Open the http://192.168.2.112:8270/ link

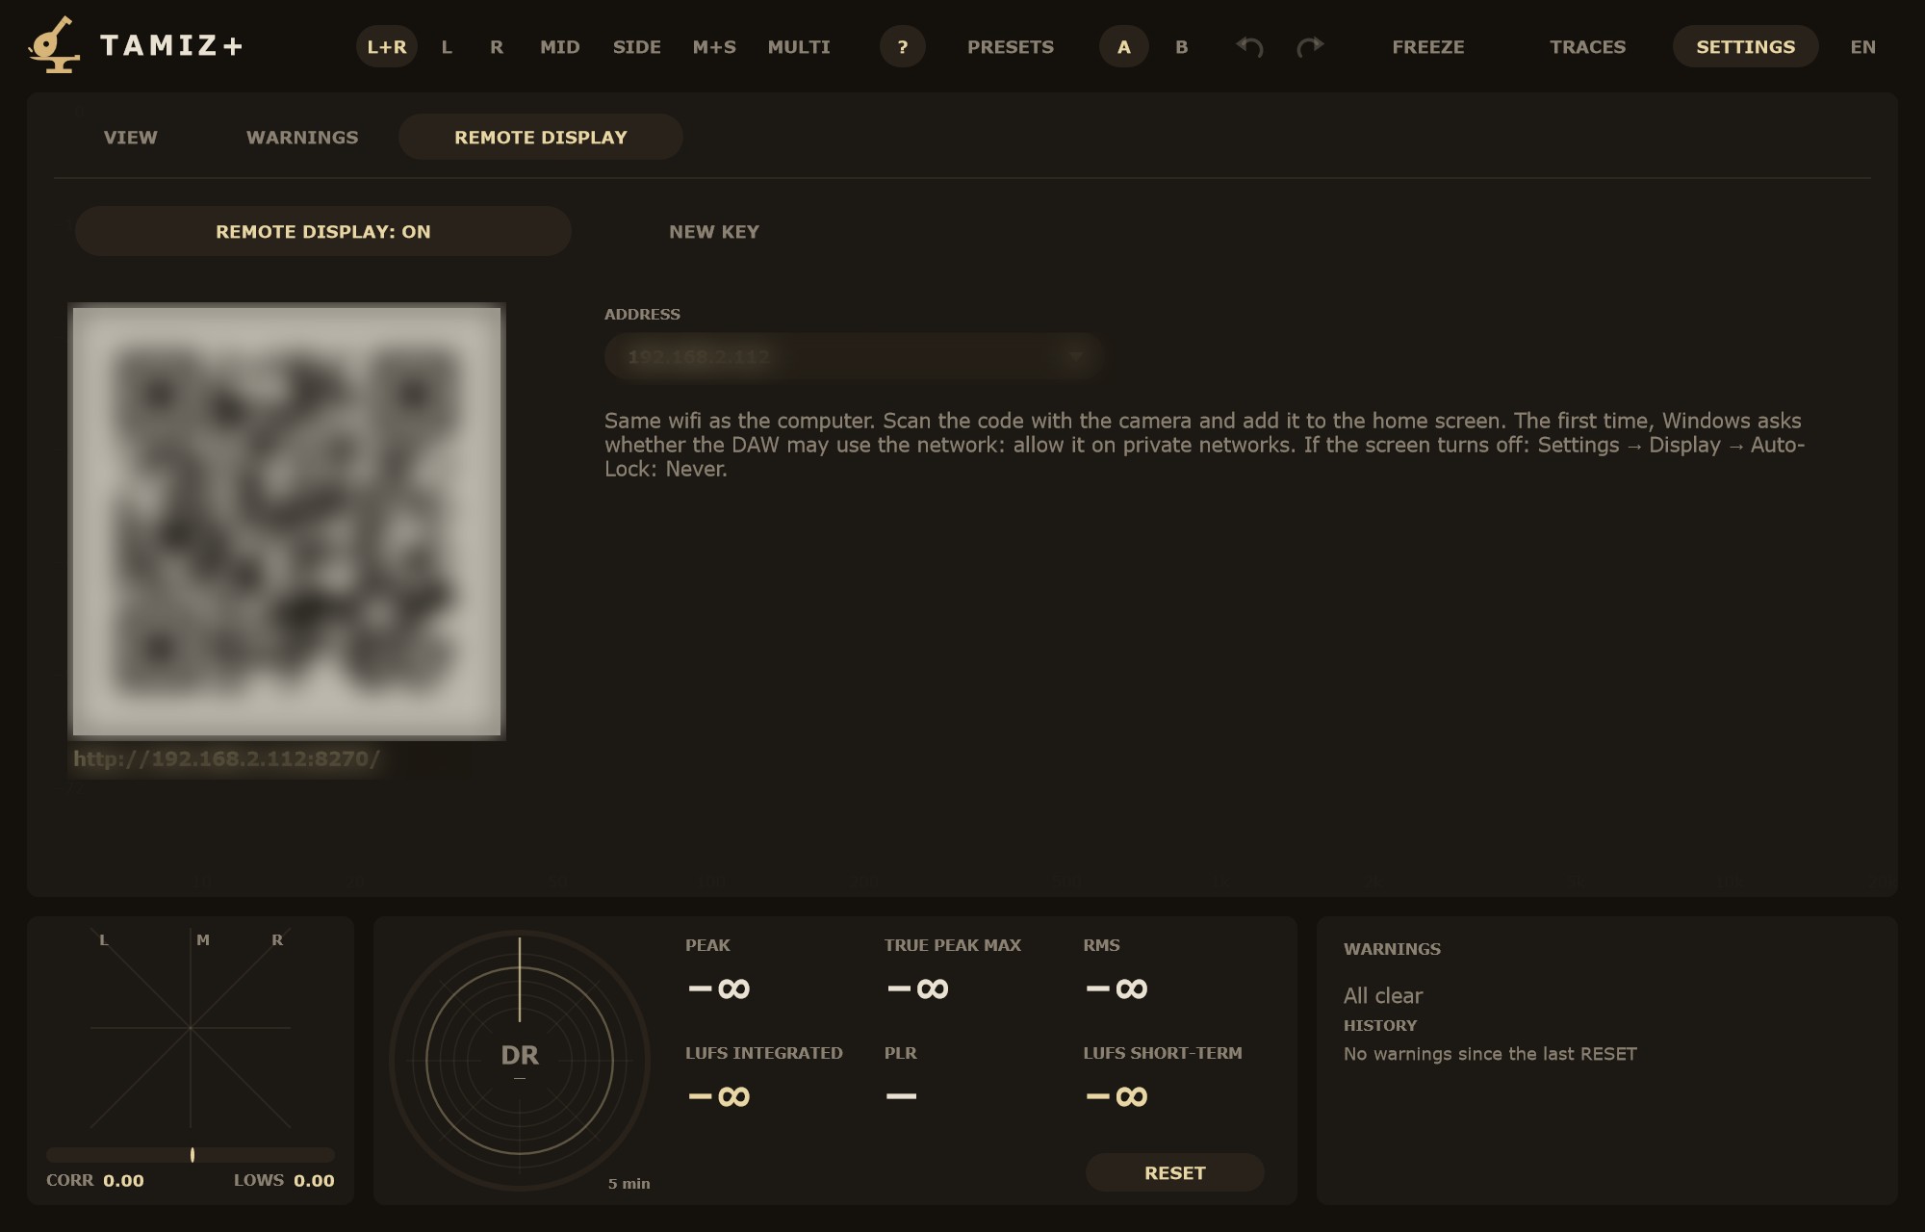(x=227, y=759)
